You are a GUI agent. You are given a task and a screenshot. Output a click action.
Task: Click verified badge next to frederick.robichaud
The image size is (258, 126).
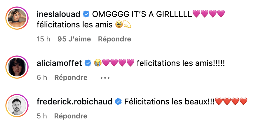coord(118,101)
